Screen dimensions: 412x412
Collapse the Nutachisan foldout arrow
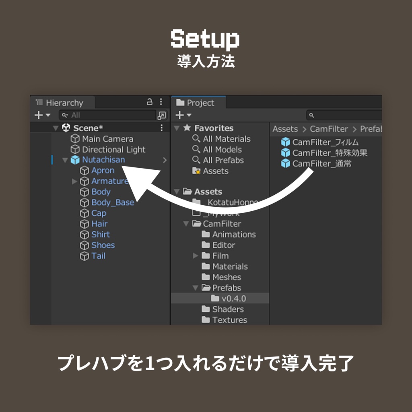point(65,160)
